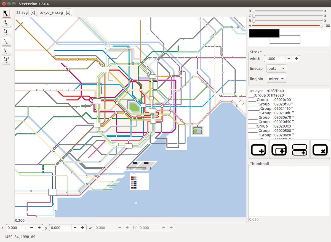Open the linejoin miter dropdown
Screen dimensions: 331x242
pyautogui.click(x=276, y=79)
